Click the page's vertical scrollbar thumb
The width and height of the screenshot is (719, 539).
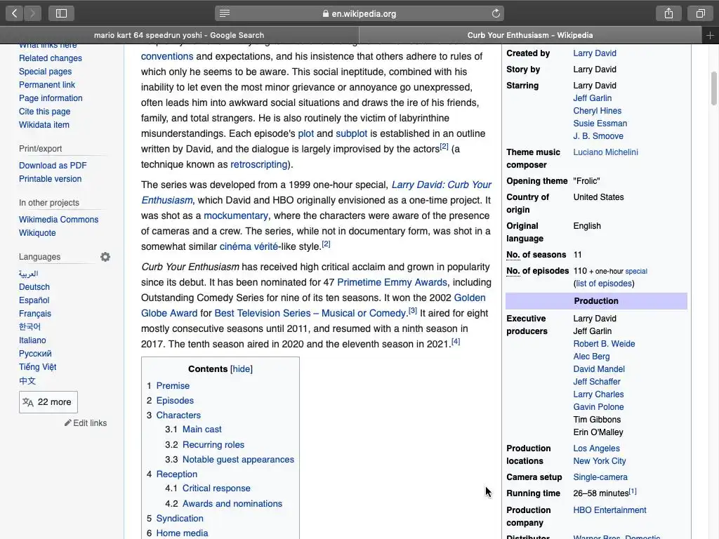tap(714, 88)
